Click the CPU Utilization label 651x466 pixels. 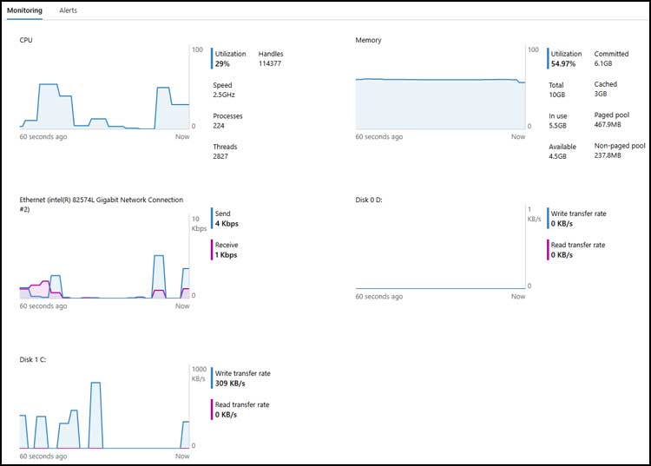click(x=230, y=54)
